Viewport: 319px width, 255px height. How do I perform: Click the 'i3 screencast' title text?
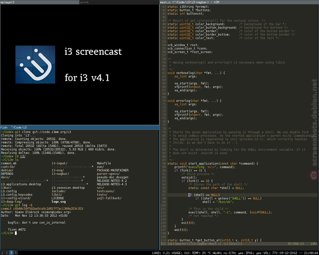pyautogui.click(x=93, y=52)
